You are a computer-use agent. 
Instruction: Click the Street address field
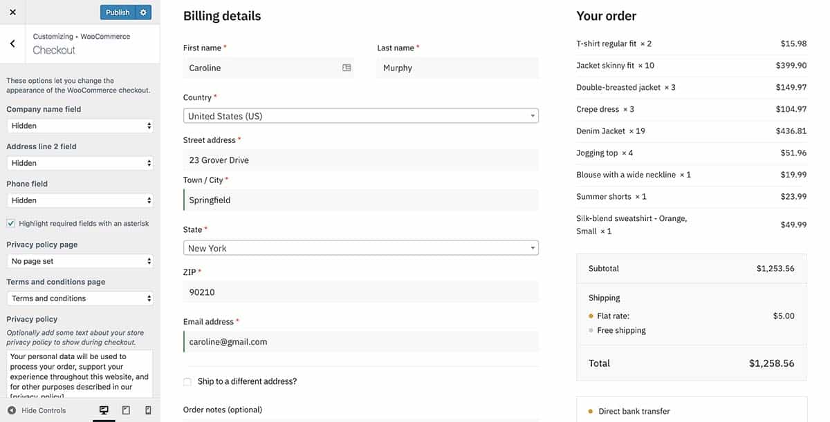click(360, 160)
